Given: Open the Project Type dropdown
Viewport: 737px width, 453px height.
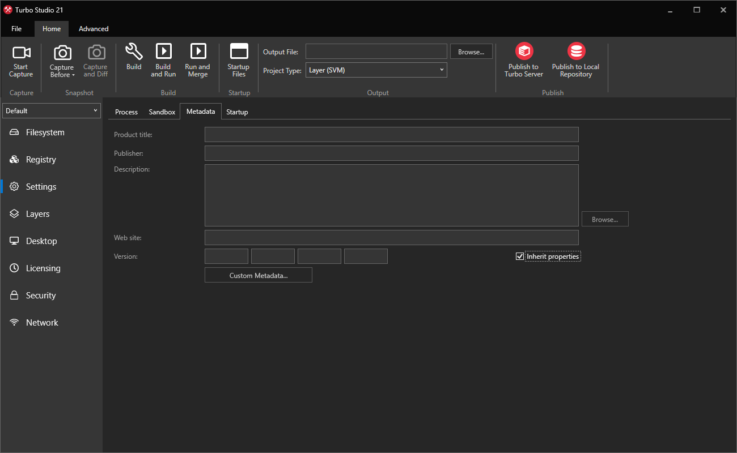Looking at the screenshot, I should [440, 70].
